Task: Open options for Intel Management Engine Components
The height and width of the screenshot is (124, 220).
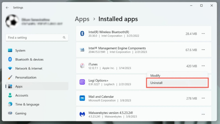Action: (203, 50)
